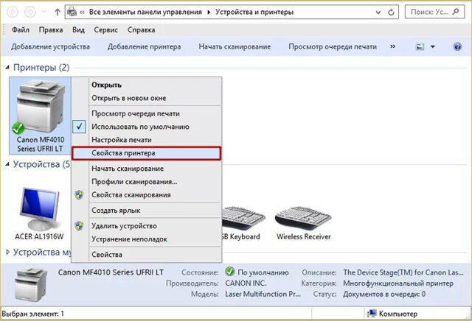472x321 pixels.
Task: Click Начать сканирование in toolbar
Action: coord(235,46)
